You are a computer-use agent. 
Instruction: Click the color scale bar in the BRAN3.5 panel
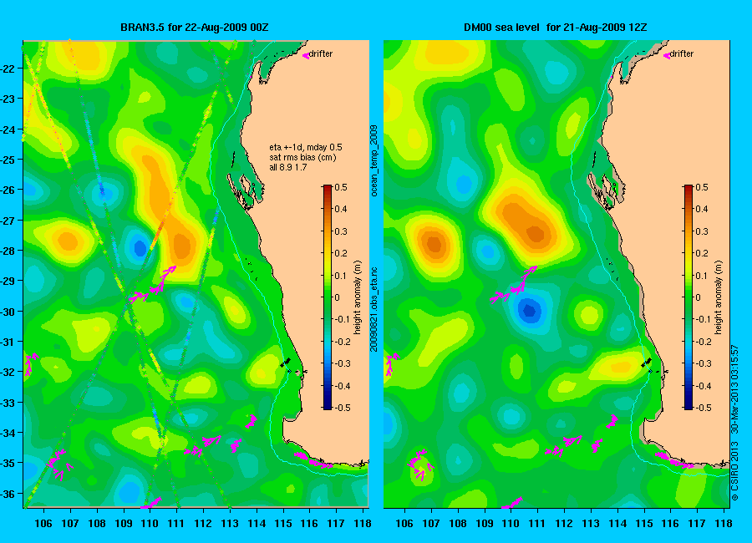tap(327, 297)
